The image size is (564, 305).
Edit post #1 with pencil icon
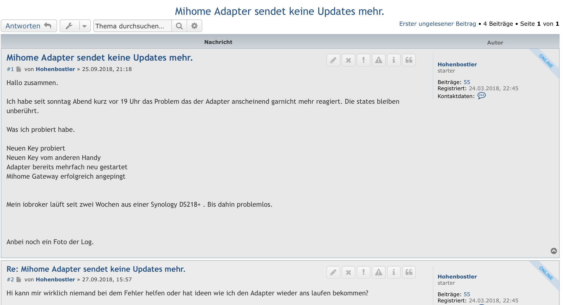(x=333, y=60)
